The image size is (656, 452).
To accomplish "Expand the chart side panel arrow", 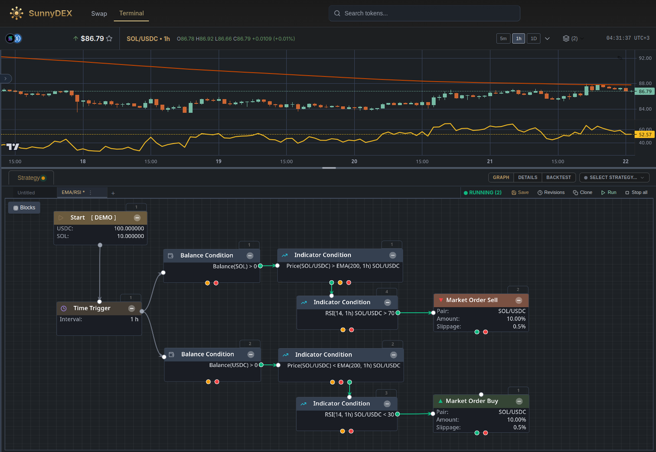I will point(5,79).
